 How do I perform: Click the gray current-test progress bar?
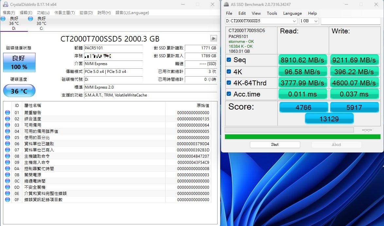289,130
